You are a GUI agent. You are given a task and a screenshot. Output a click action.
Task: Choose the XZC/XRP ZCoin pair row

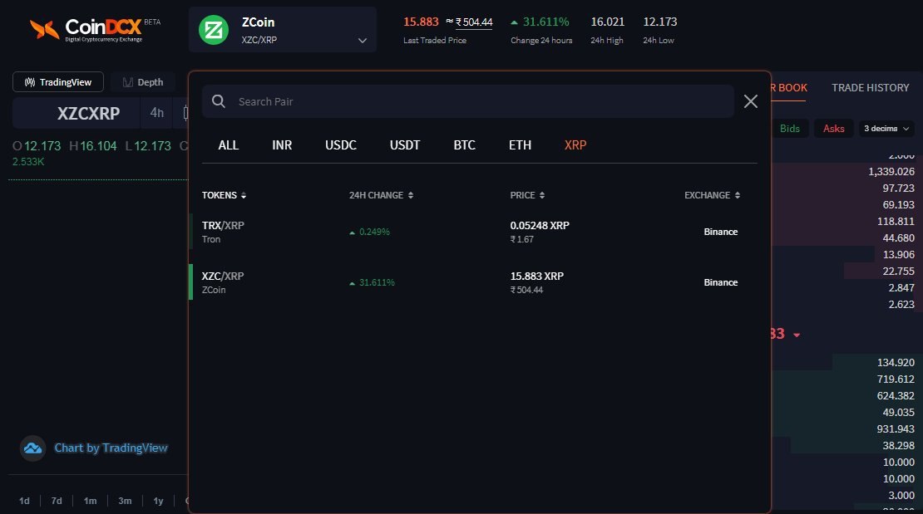(480, 282)
